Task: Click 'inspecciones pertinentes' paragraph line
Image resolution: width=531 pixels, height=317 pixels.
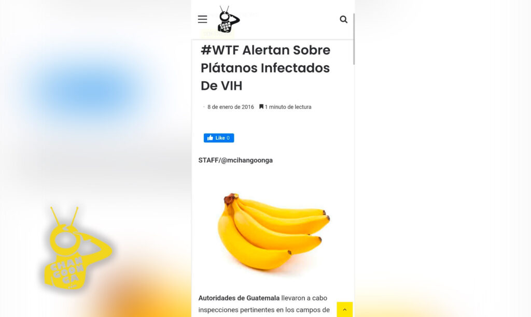Action: pyautogui.click(x=264, y=310)
